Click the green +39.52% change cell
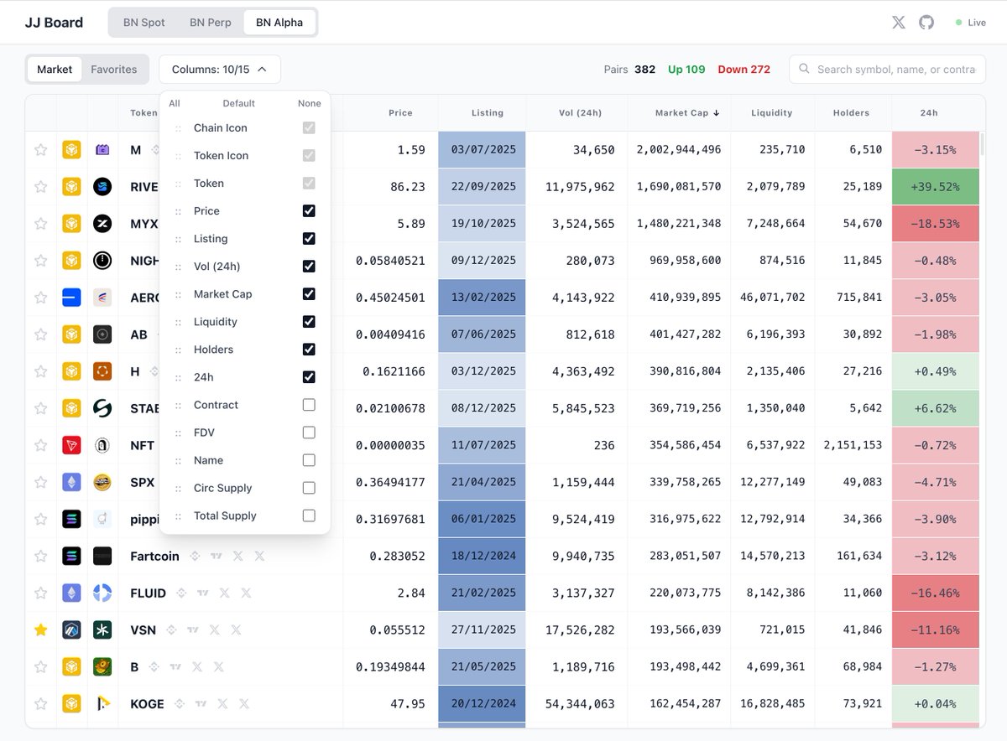The image size is (1007, 741). (x=936, y=187)
